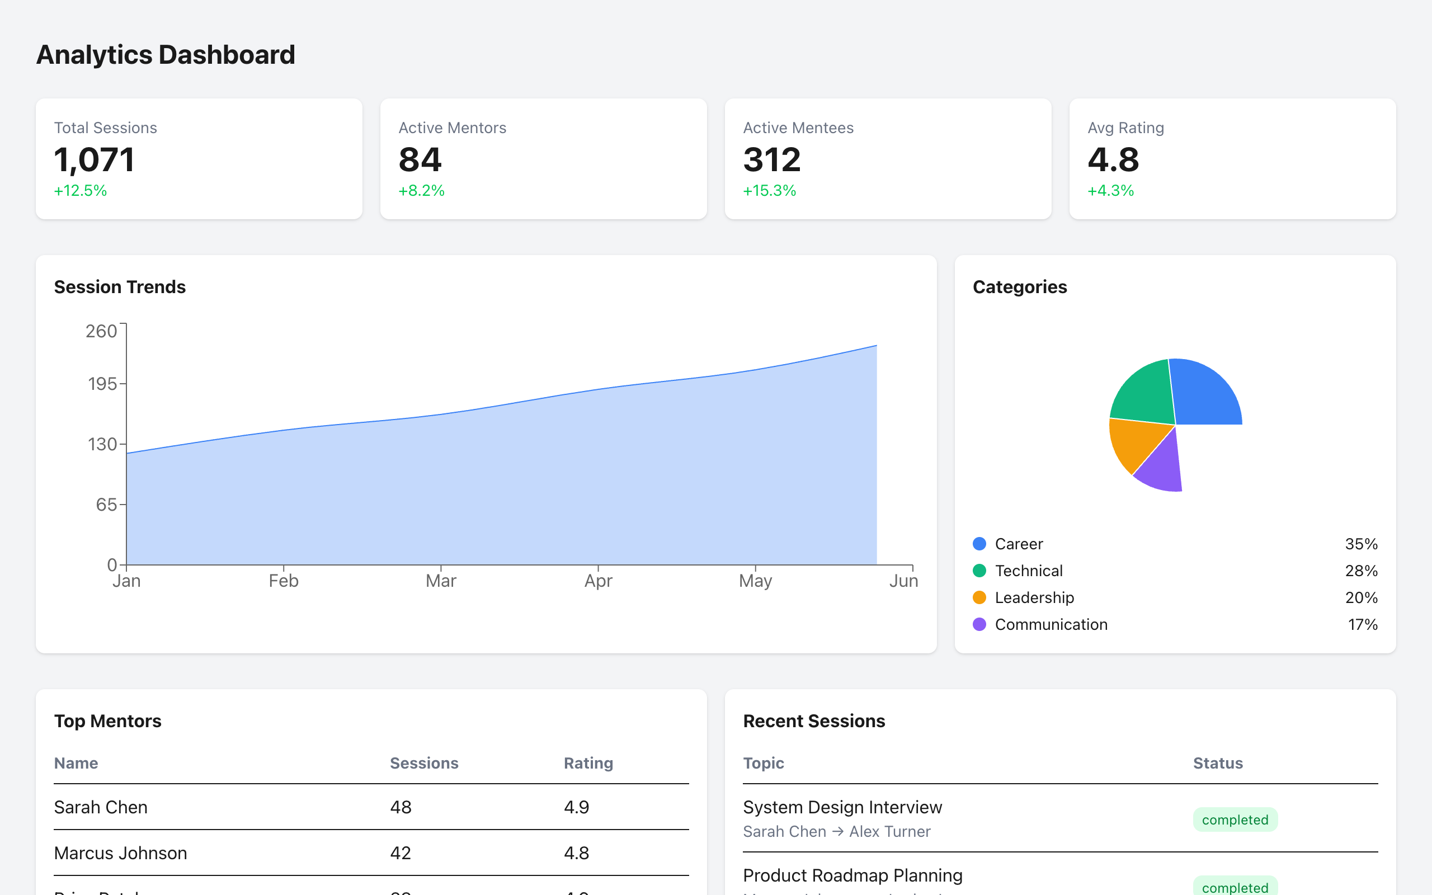
Task: Open the Total Sessions stat card
Action: pos(199,159)
